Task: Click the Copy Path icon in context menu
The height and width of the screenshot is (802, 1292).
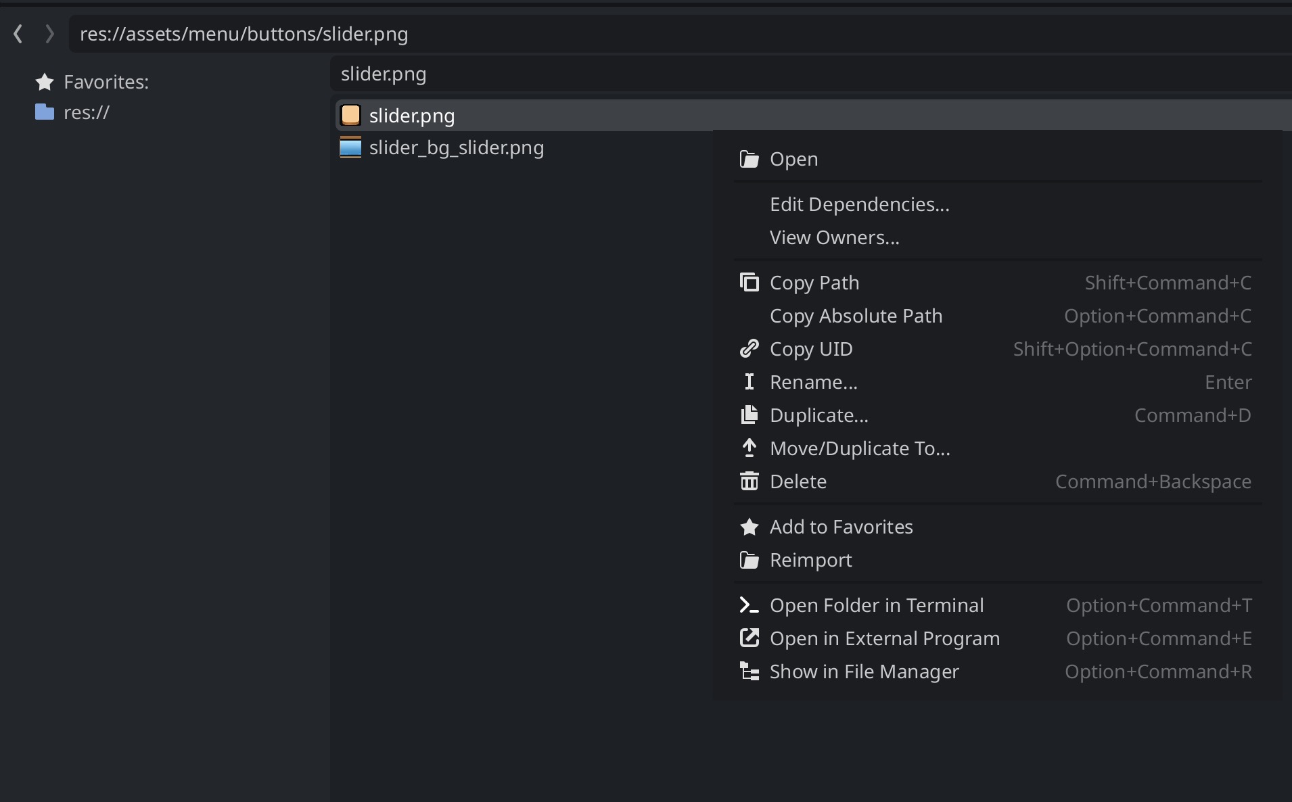Action: 749,283
